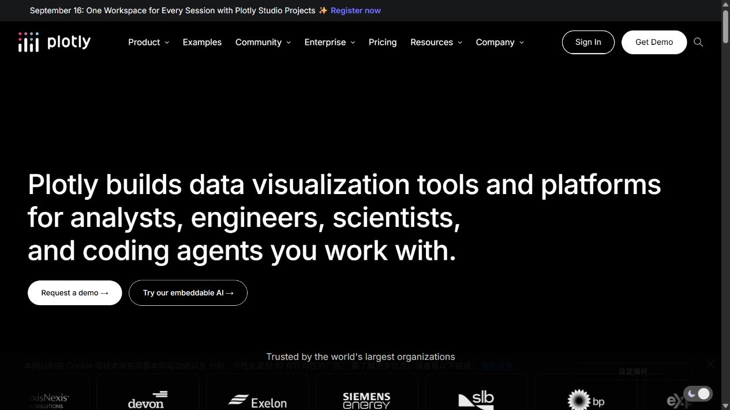Expand the Resources dropdown menu
Image resolution: width=730 pixels, height=410 pixels.
pyautogui.click(x=436, y=42)
